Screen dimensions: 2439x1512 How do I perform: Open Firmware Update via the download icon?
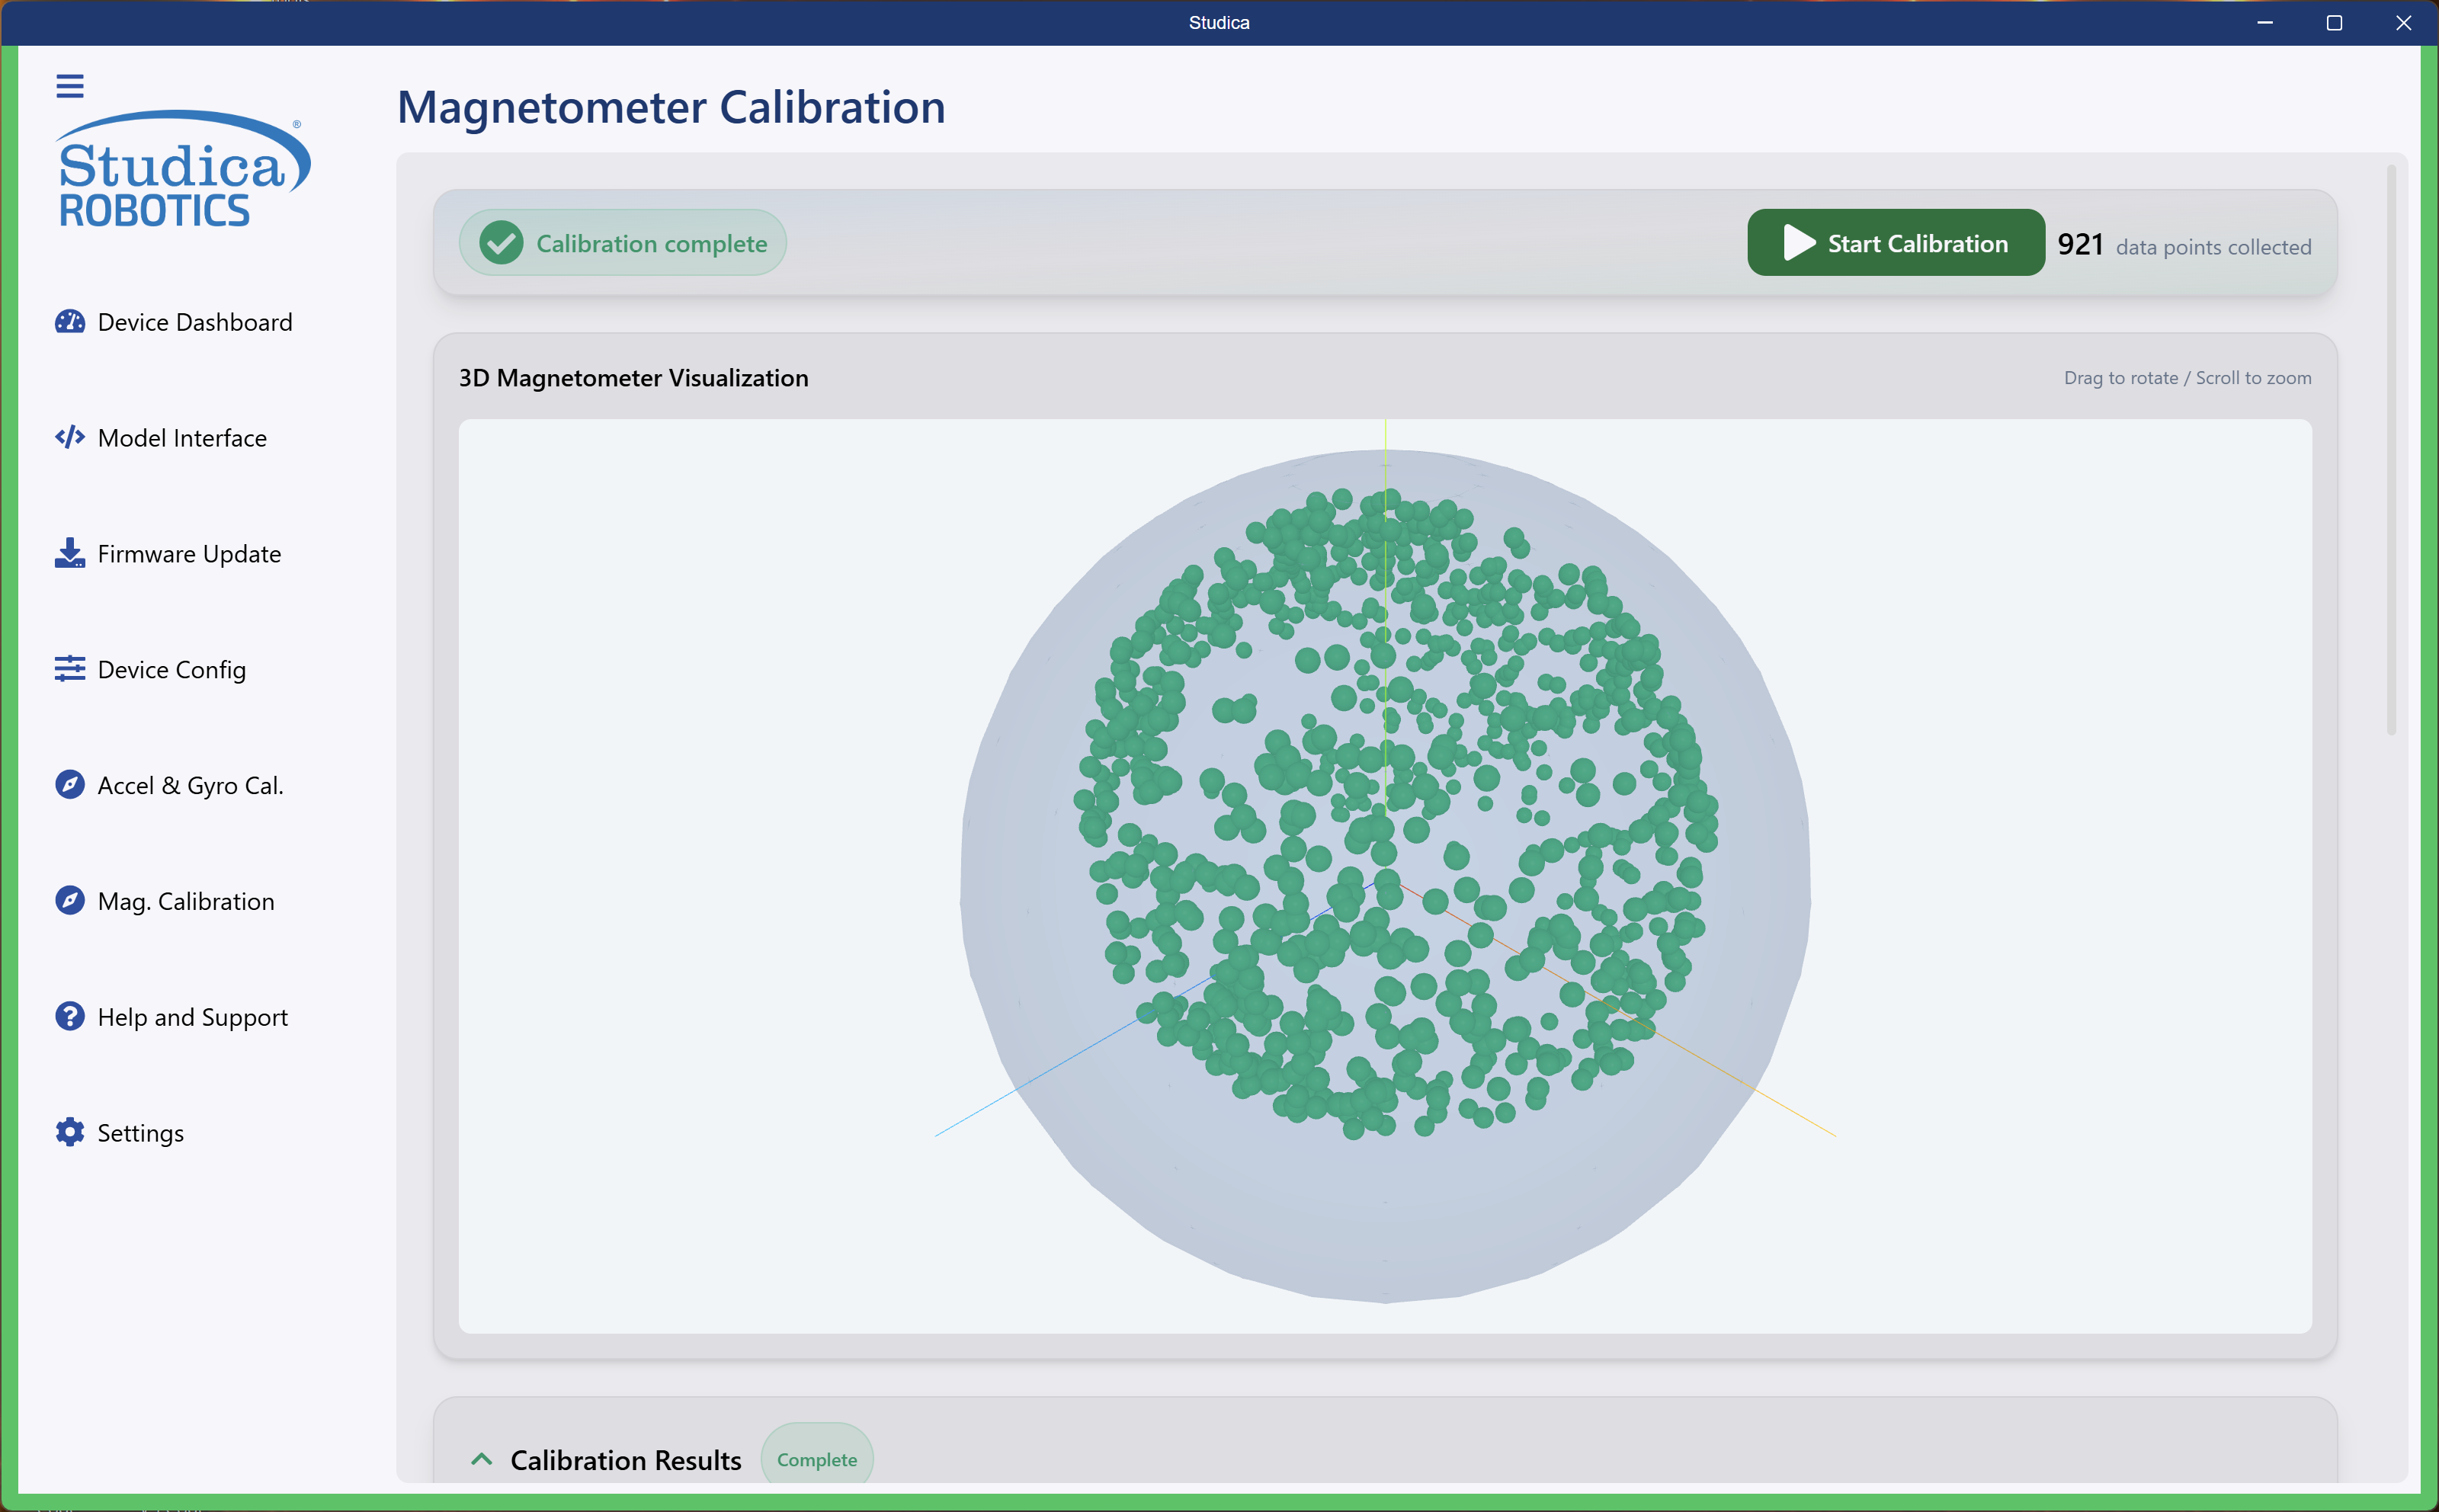point(69,553)
